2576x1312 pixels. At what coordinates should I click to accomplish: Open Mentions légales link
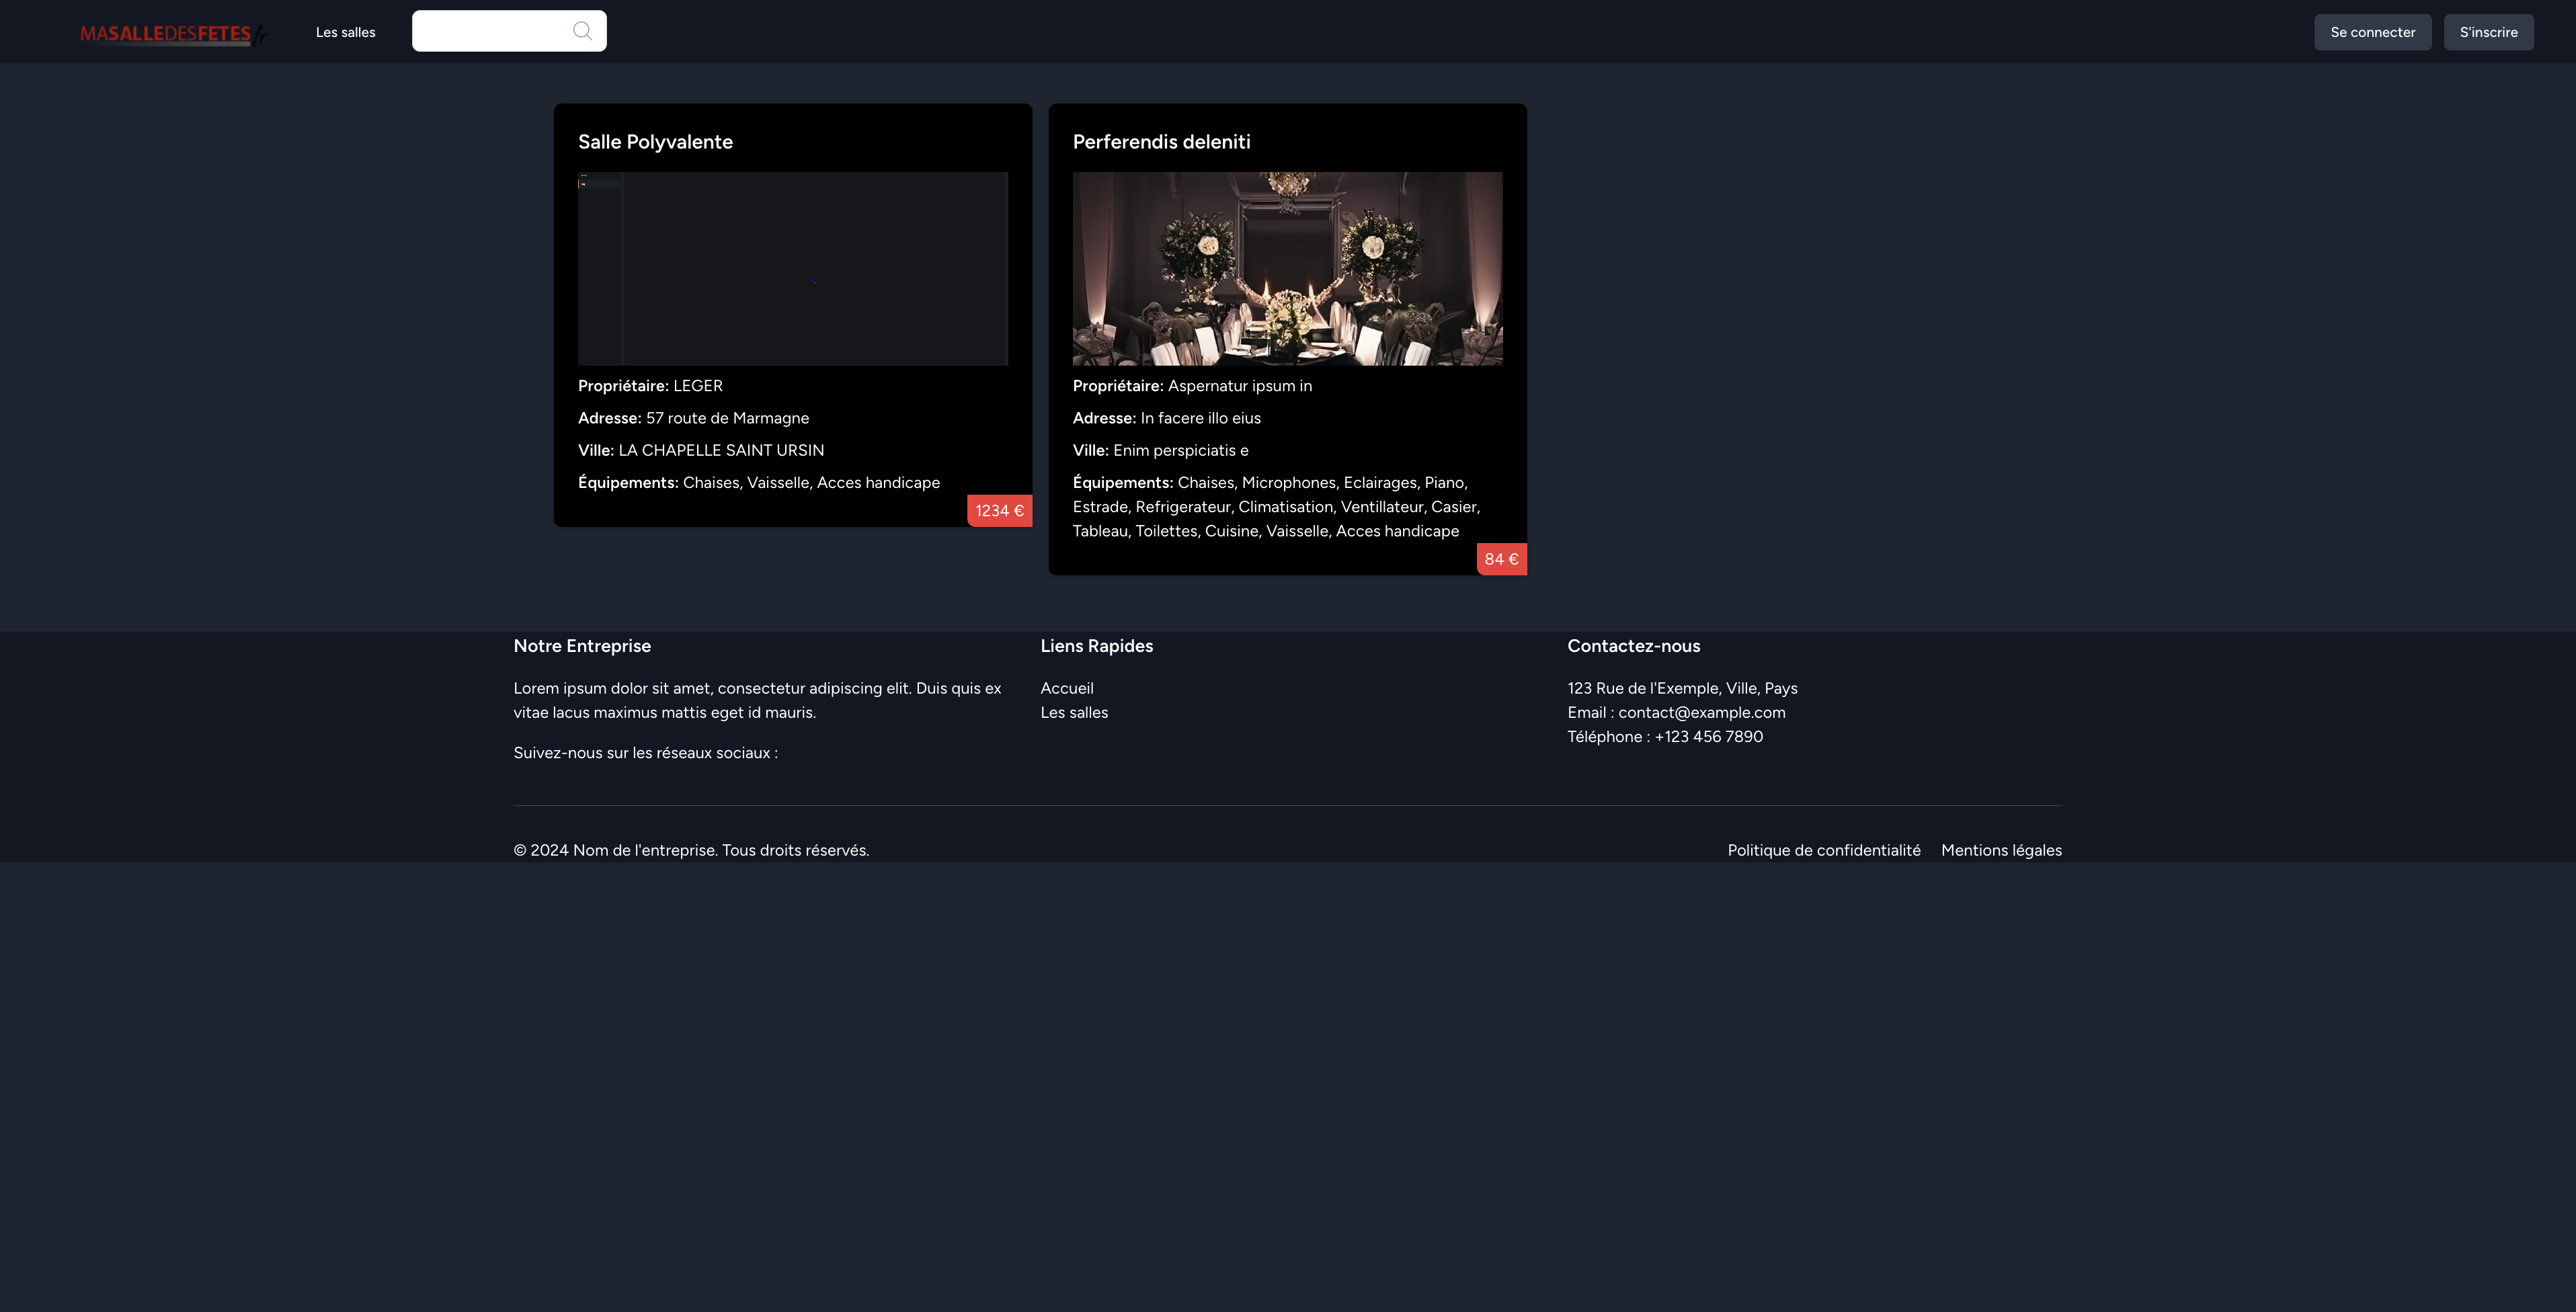coord(2000,850)
